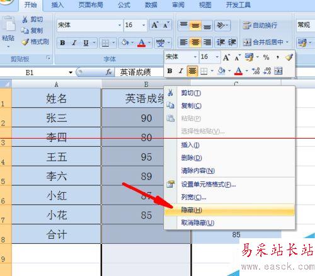The height and width of the screenshot is (276, 315).
Task: Click the phonetic guide (文) icon
Action: (x=160, y=43)
